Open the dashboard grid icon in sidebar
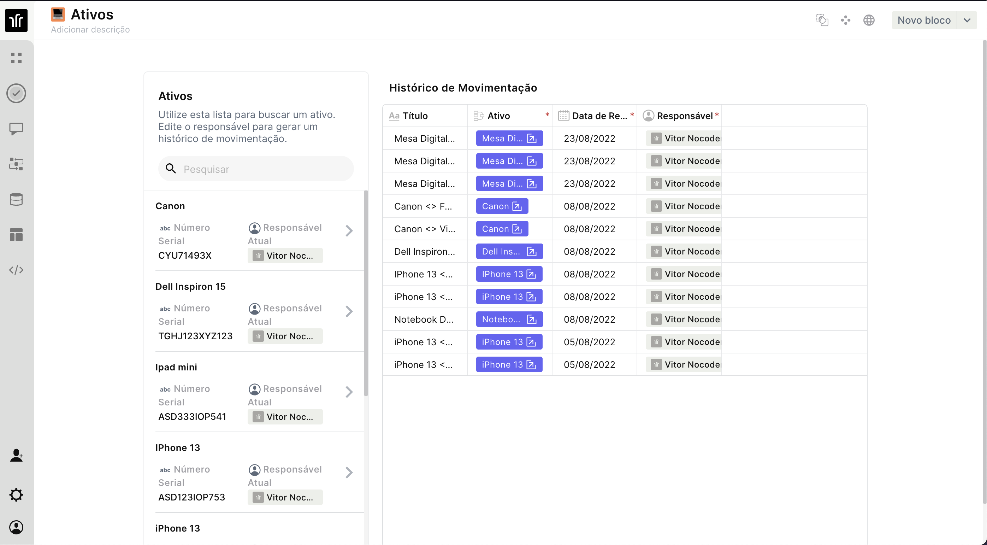Screen dimensions: 987x545 click(16, 58)
